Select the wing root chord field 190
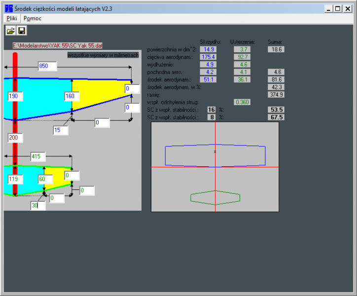This screenshot has height=296, width=357. click(17, 96)
